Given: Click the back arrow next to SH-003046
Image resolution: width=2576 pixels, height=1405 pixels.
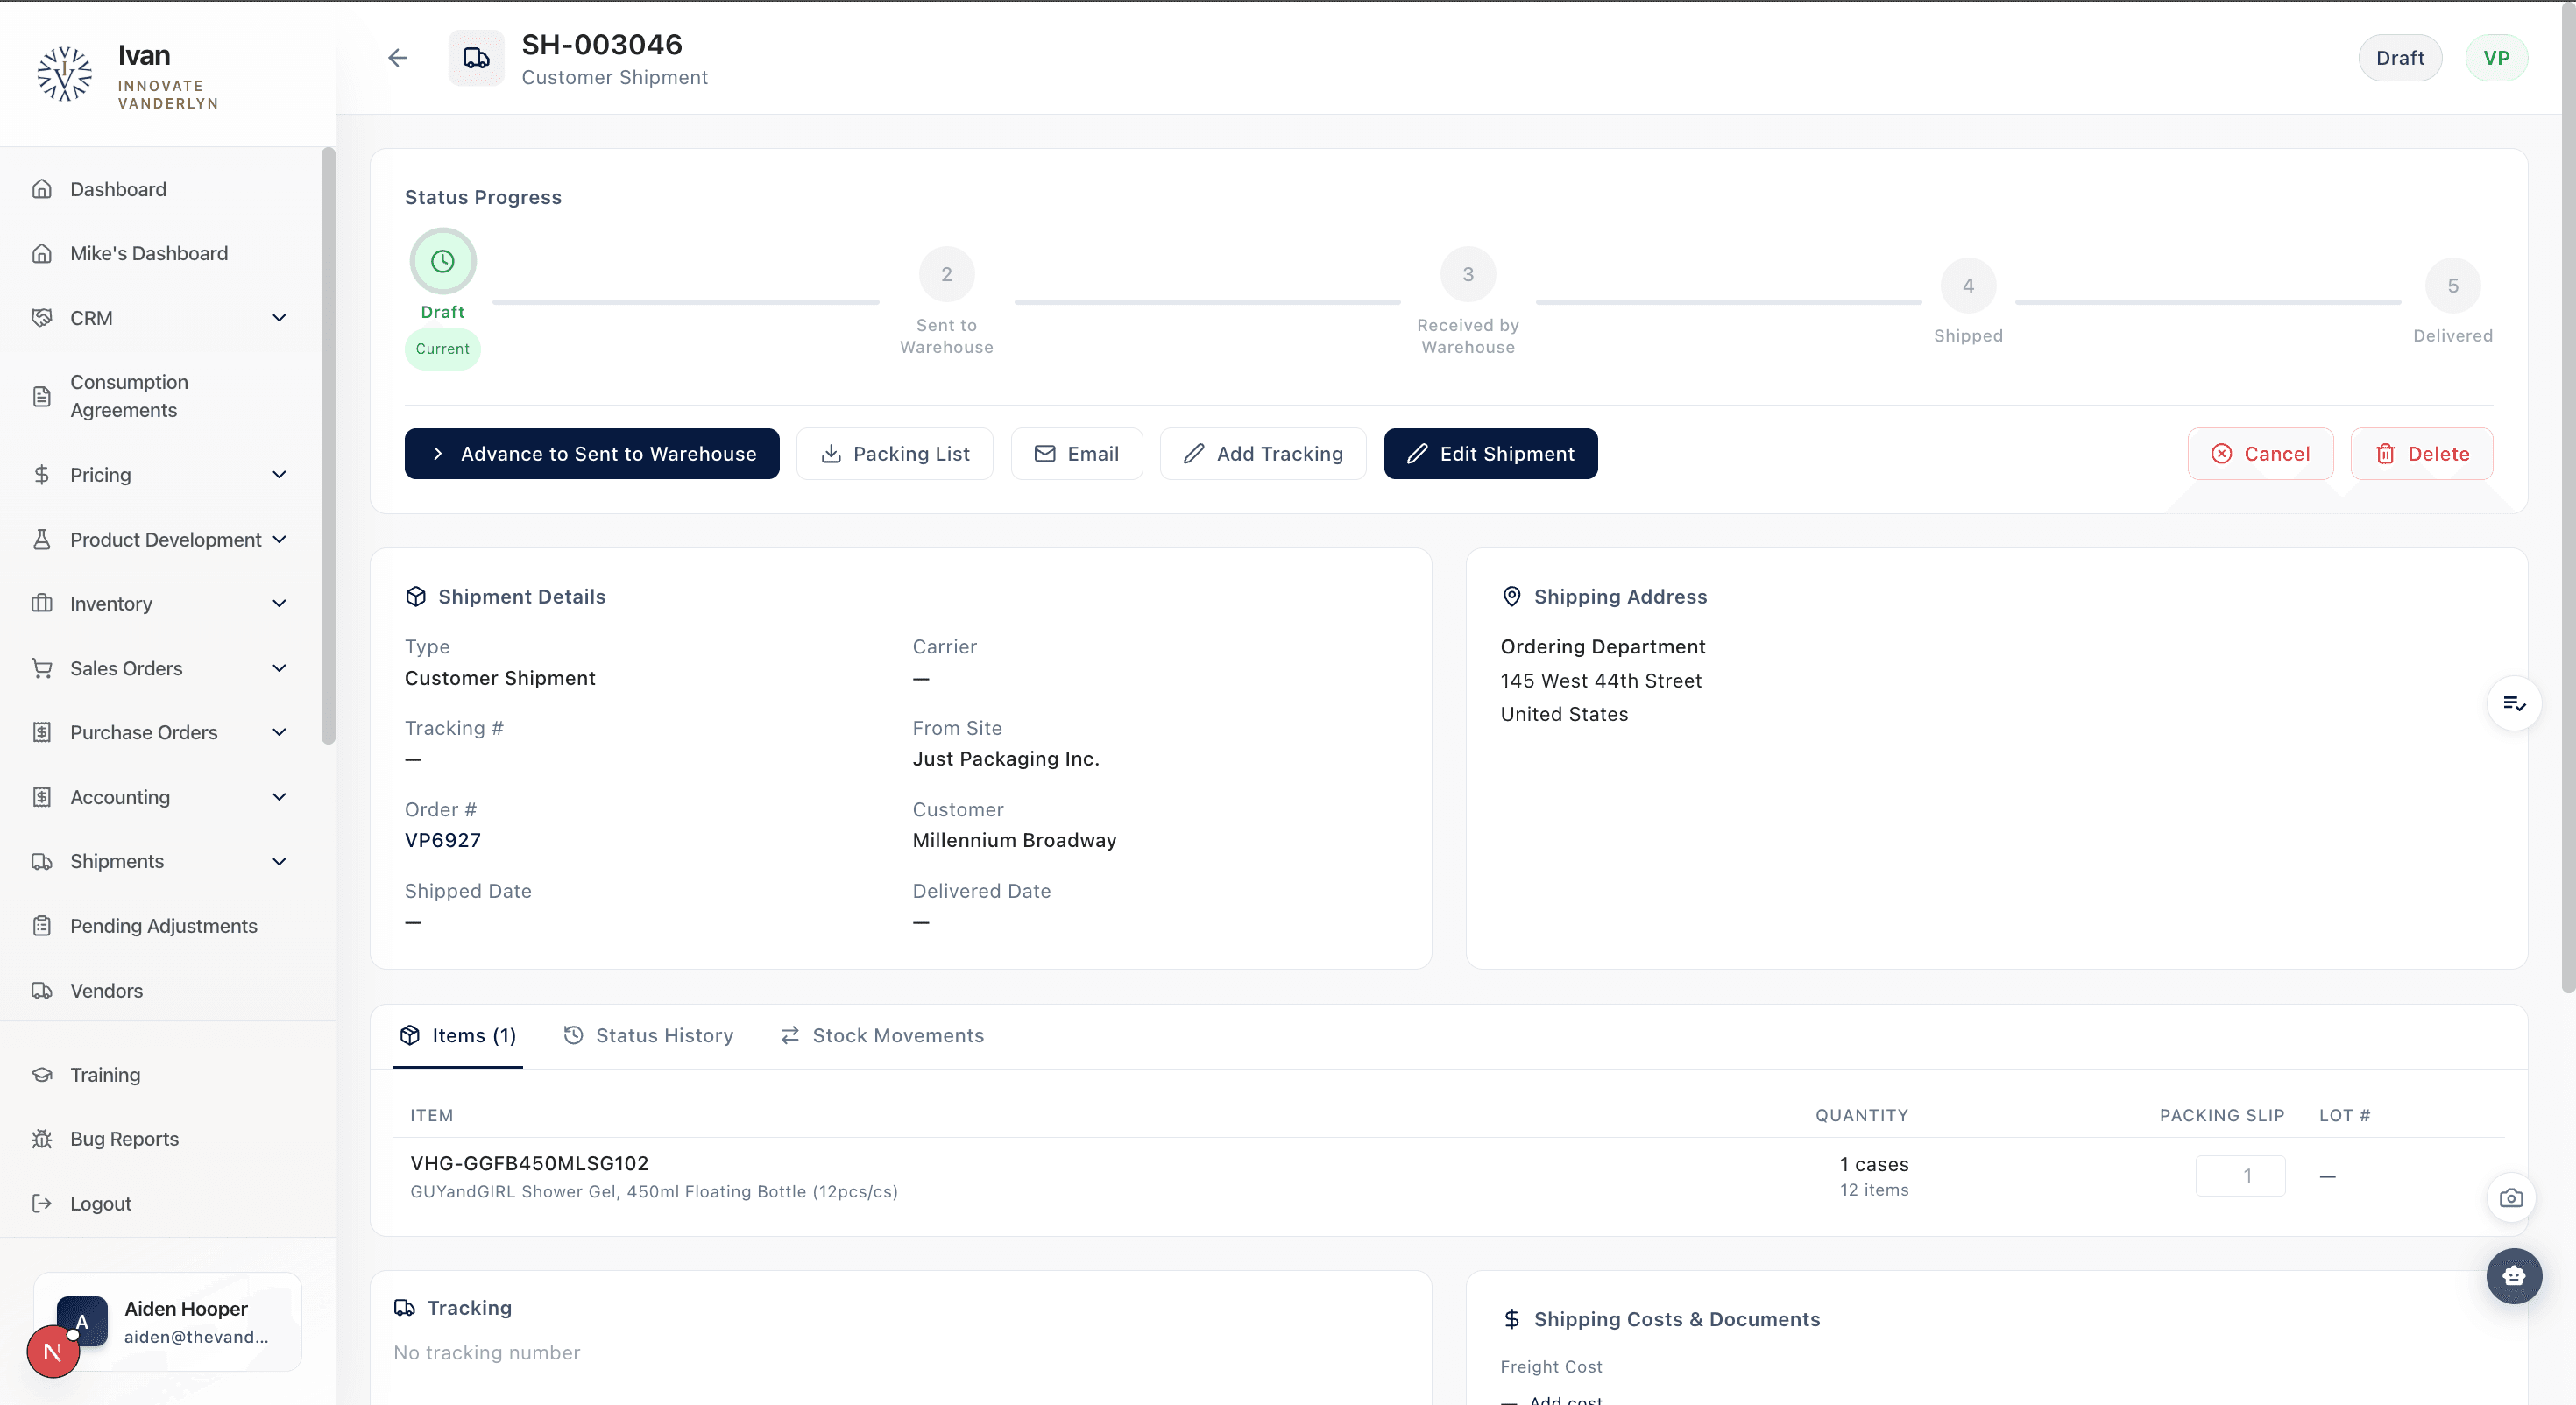Looking at the screenshot, I should coord(398,58).
